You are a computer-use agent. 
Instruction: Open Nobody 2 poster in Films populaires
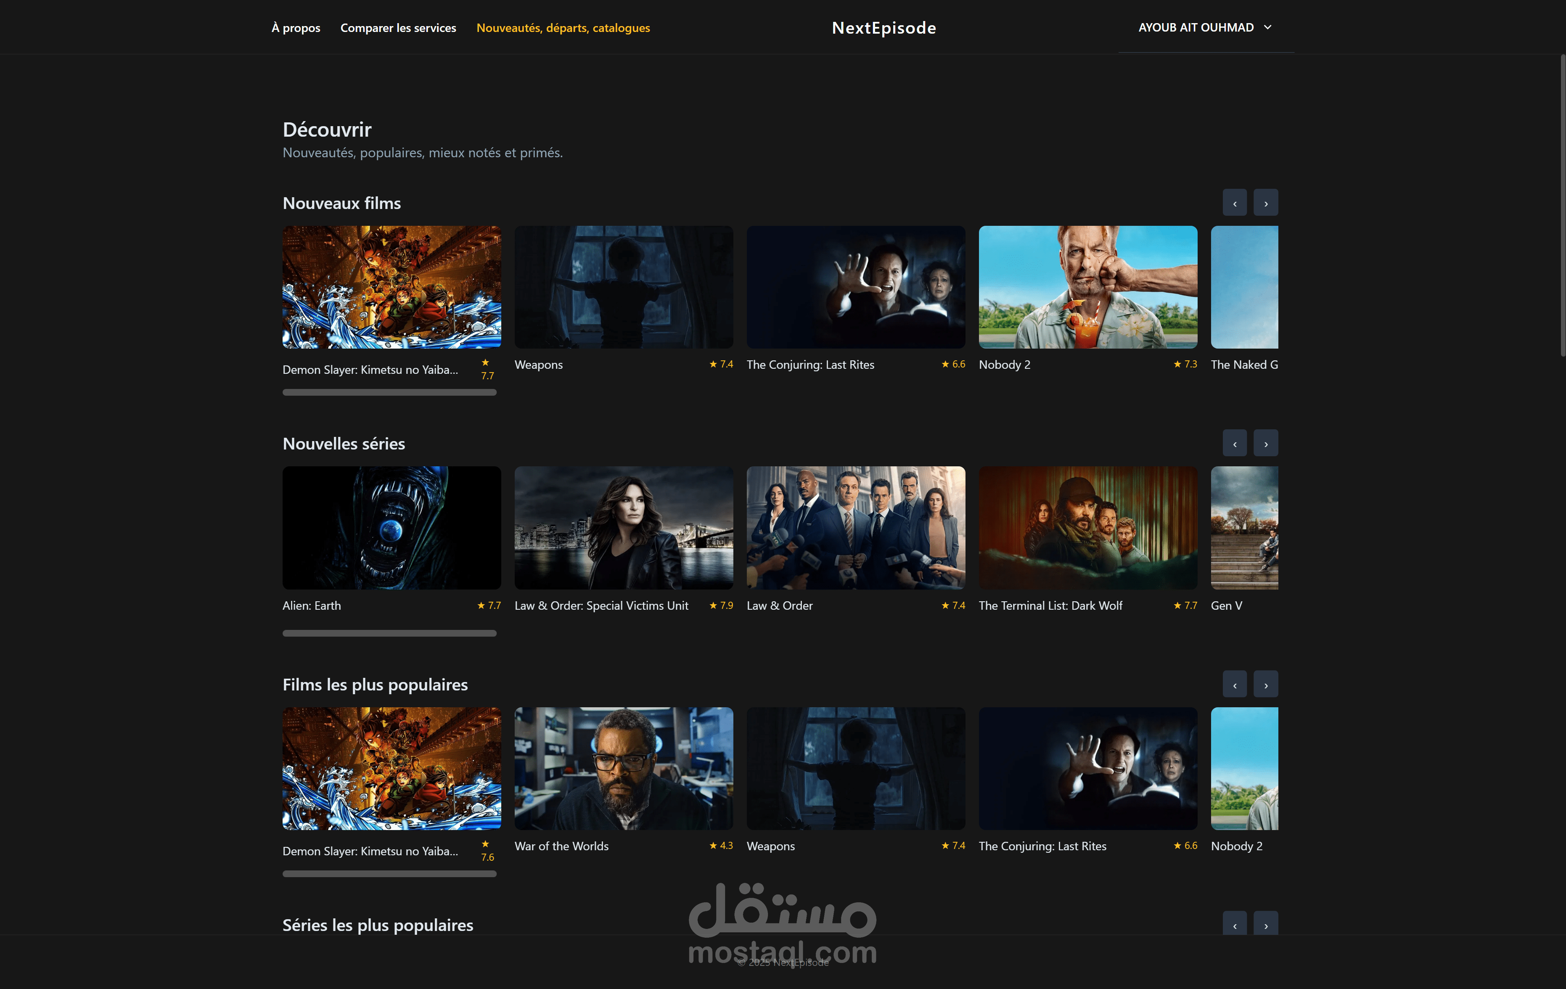pyautogui.click(x=1244, y=769)
